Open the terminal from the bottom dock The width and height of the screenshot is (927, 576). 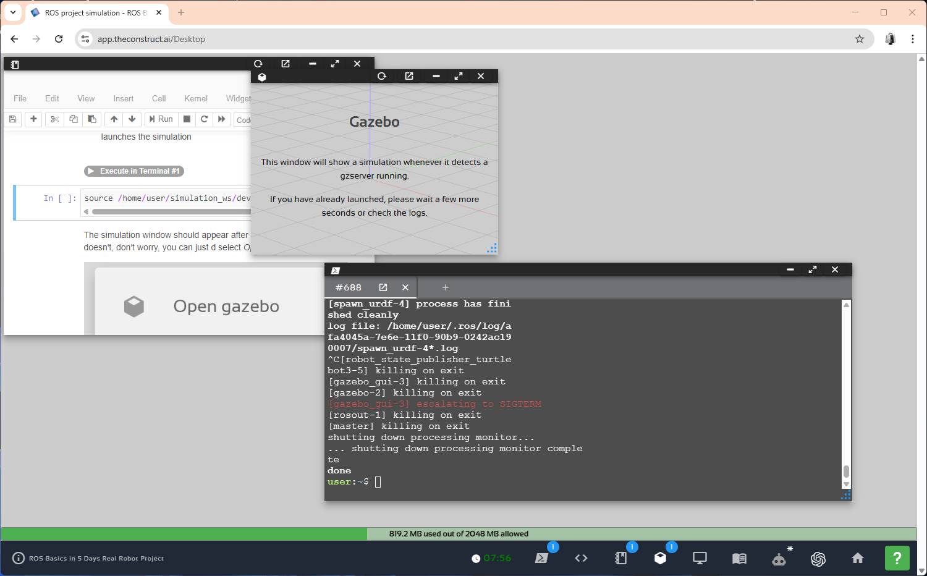(542, 558)
